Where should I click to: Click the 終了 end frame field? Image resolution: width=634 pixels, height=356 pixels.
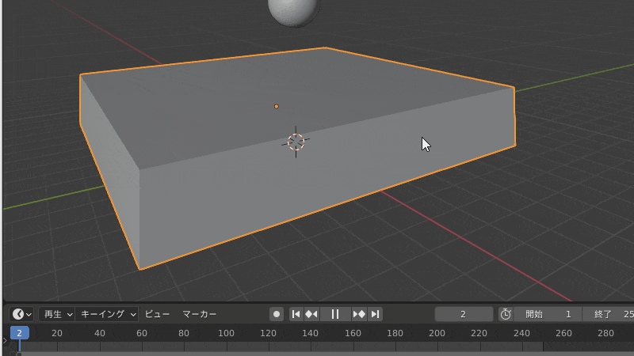tap(609, 314)
